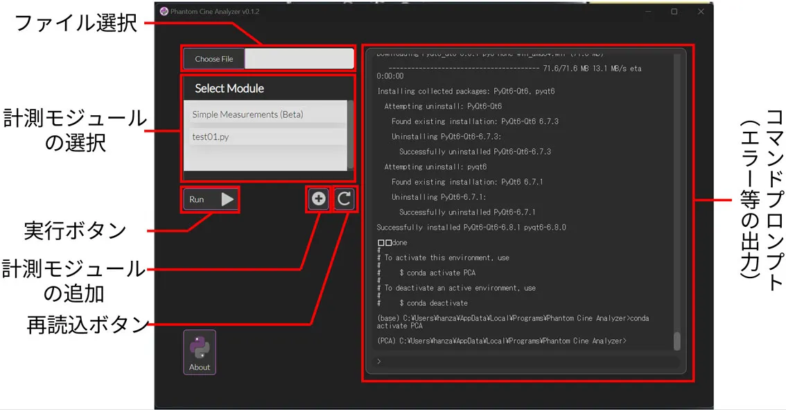Screen dimensions: 786x410
Task: Minimize the Phantom Cine Analyzer window
Action: (647, 12)
